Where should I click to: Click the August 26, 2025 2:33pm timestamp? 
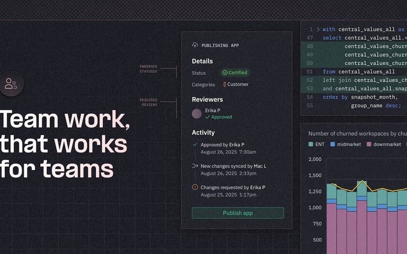(x=228, y=173)
